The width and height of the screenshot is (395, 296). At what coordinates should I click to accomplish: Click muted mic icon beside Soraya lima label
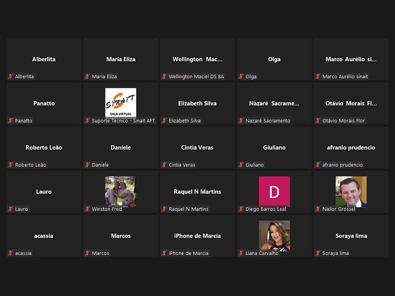click(x=318, y=253)
